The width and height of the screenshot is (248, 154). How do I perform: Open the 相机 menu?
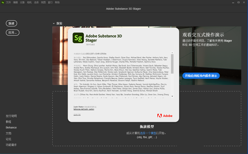(x=29, y=2)
